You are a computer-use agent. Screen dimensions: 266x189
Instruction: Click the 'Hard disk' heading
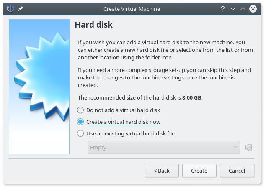click(93, 25)
